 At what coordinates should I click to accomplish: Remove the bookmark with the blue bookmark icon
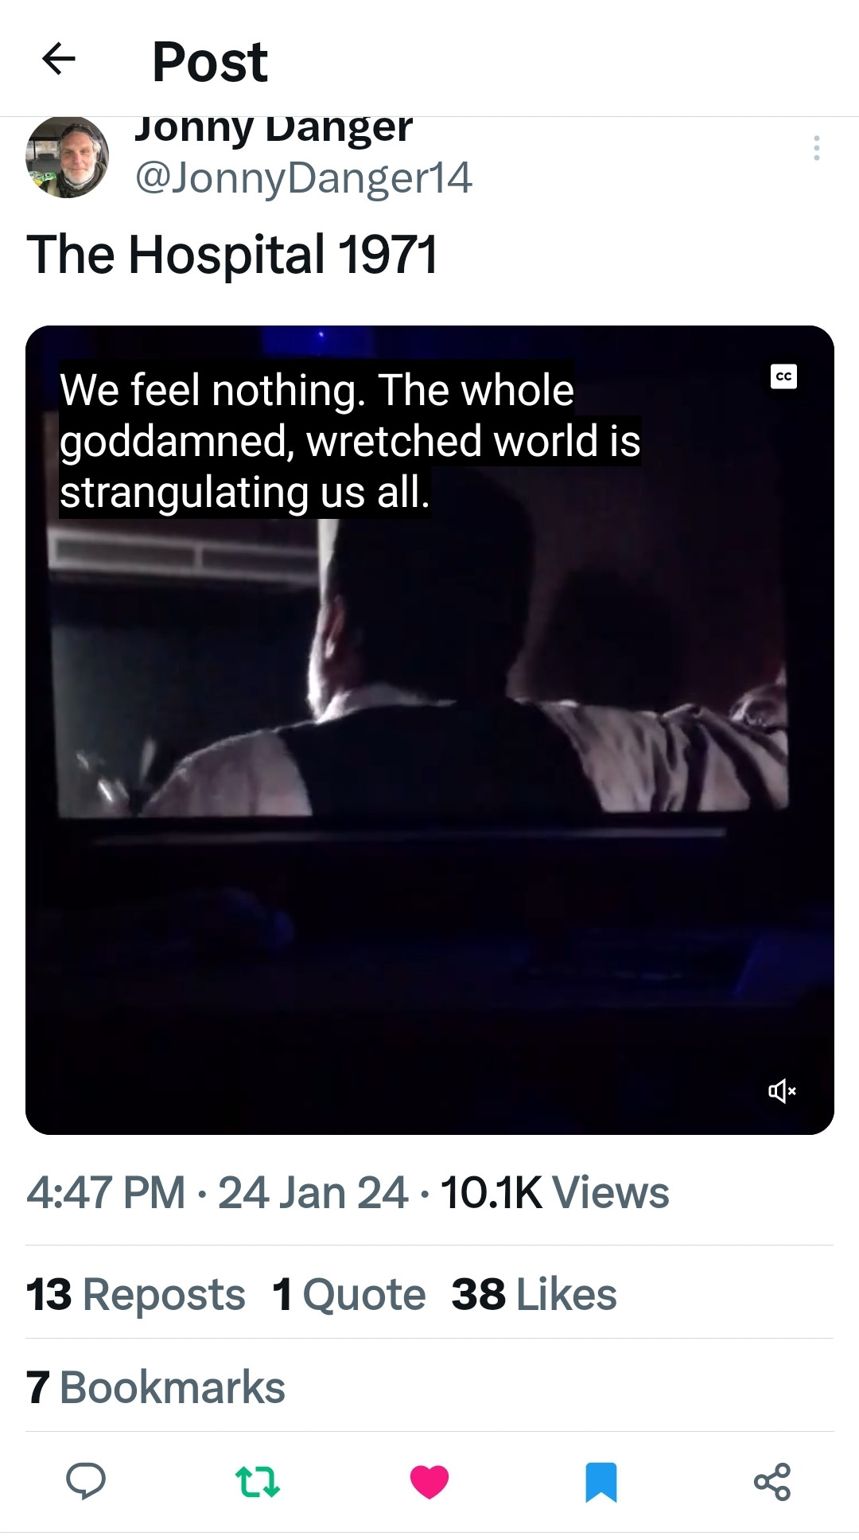click(601, 1481)
